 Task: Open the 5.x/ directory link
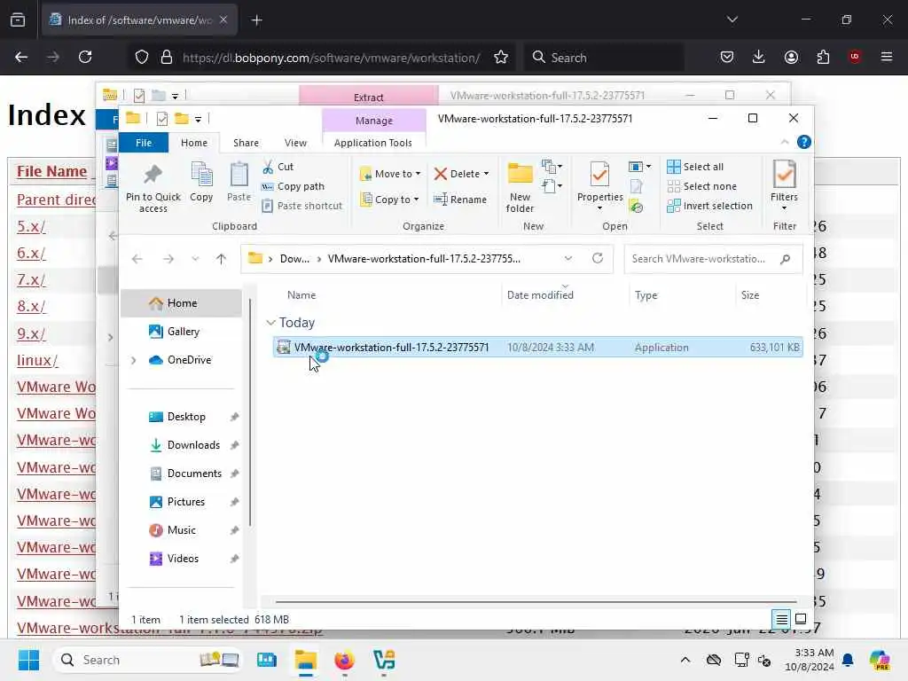31,226
